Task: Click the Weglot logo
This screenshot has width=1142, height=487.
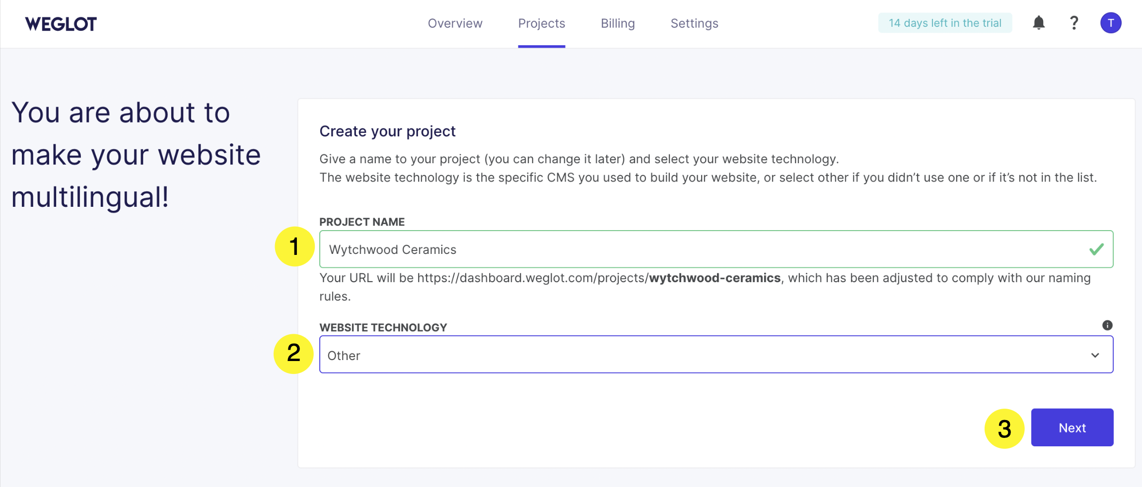Action: (x=61, y=24)
